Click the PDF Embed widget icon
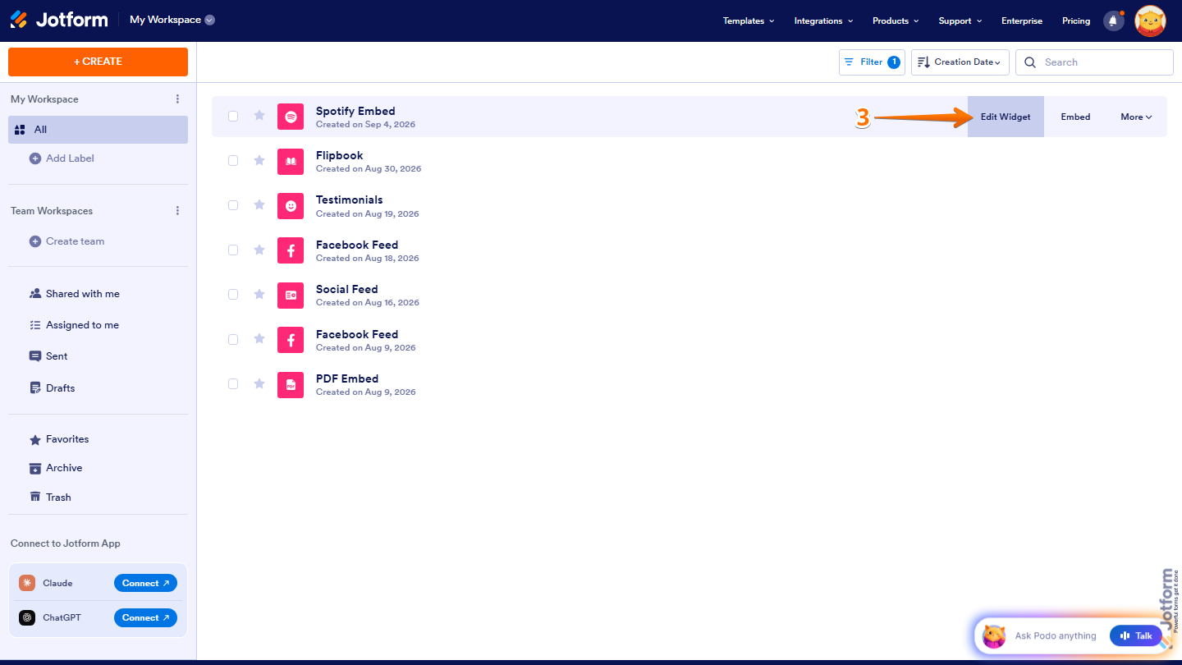The image size is (1182, 665). pyautogui.click(x=291, y=384)
